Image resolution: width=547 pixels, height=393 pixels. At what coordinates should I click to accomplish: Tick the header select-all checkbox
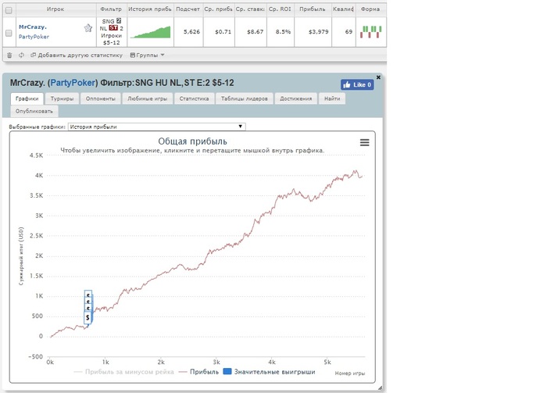click(x=9, y=10)
